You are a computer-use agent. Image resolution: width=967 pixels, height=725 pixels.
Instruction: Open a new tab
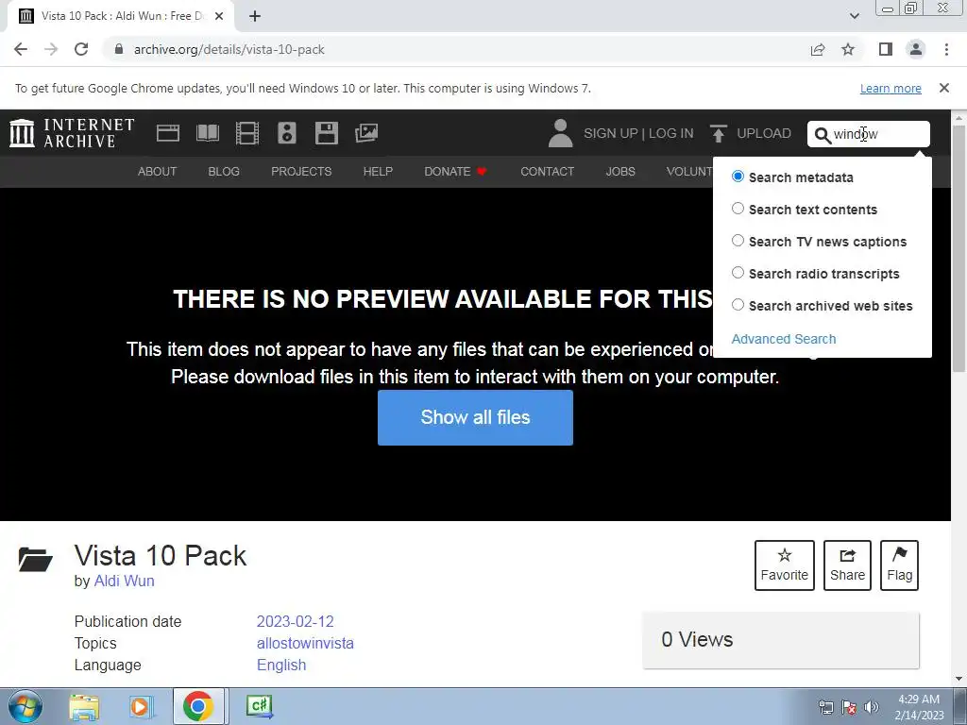point(255,16)
